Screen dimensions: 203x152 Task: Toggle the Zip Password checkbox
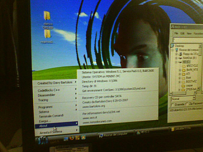pyautogui.click(x=188, y=104)
